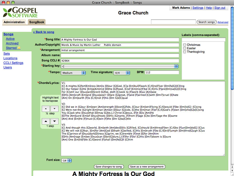Screen dimensions: 234x176
Task: Click the empty Album name field
Action: [120, 55]
